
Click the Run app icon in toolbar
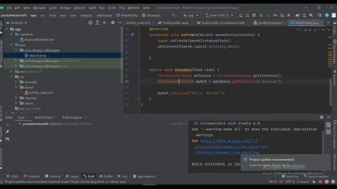[240, 15]
